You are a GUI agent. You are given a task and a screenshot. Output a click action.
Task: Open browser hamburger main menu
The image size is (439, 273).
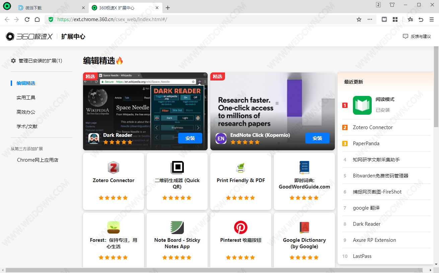click(x=432, y=19)
